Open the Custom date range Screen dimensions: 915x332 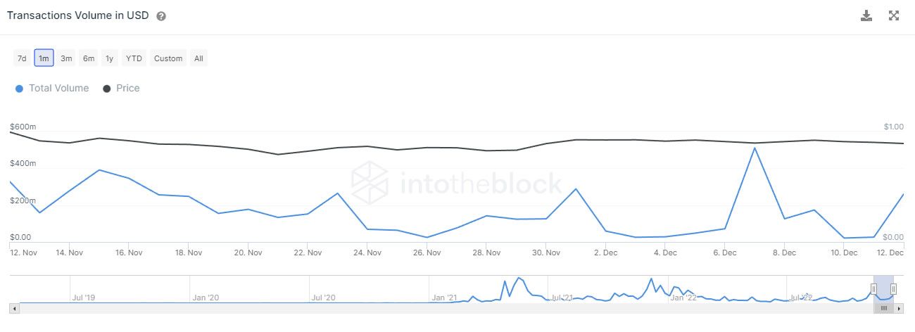pos(168,58)
